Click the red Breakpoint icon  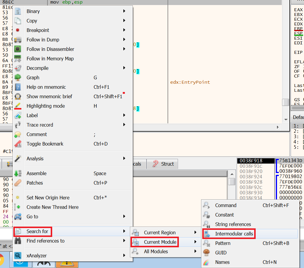tap(18, 30)
